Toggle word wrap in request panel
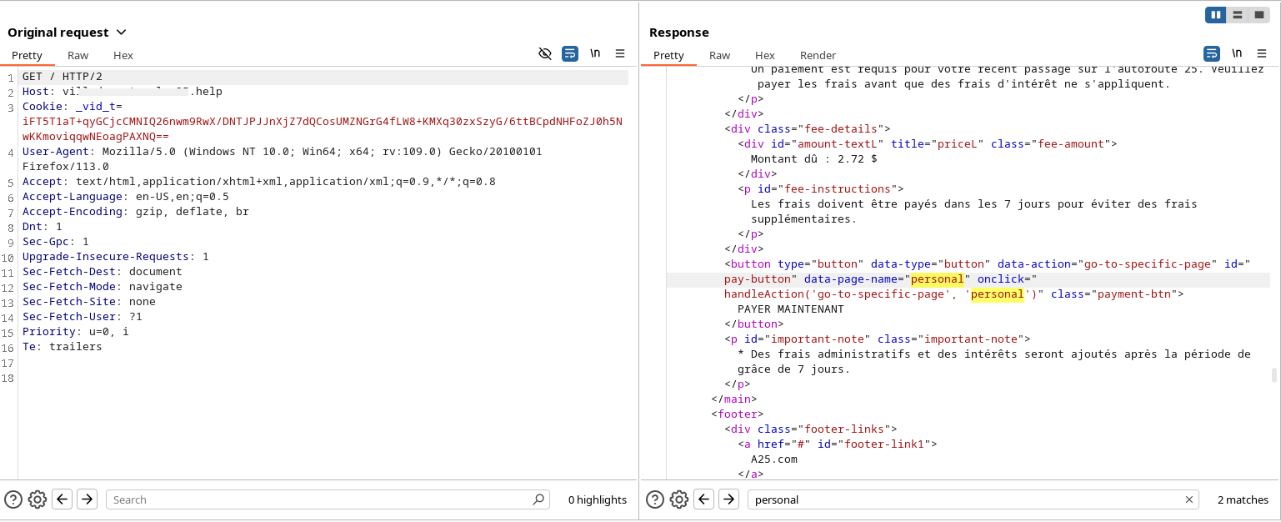 [570, 53]
